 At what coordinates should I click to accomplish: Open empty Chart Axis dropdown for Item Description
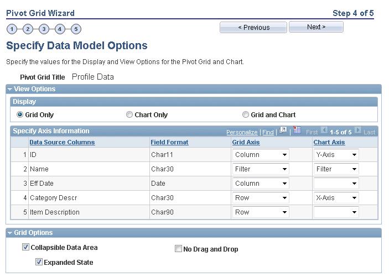336,212
